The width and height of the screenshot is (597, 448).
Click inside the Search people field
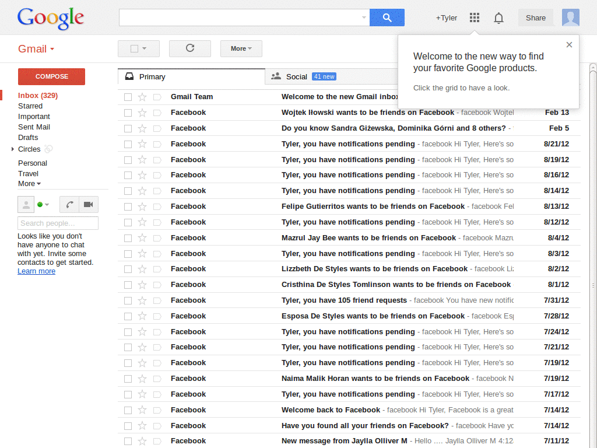click(57, 223)
